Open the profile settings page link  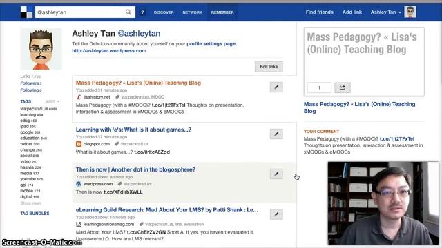pos(211,44)
